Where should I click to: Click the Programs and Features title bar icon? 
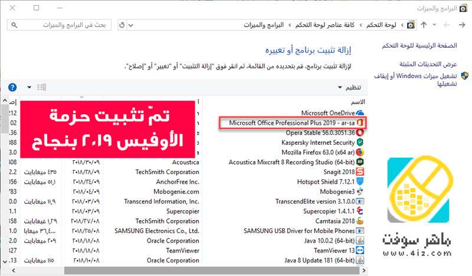click(x=463, y=8)
